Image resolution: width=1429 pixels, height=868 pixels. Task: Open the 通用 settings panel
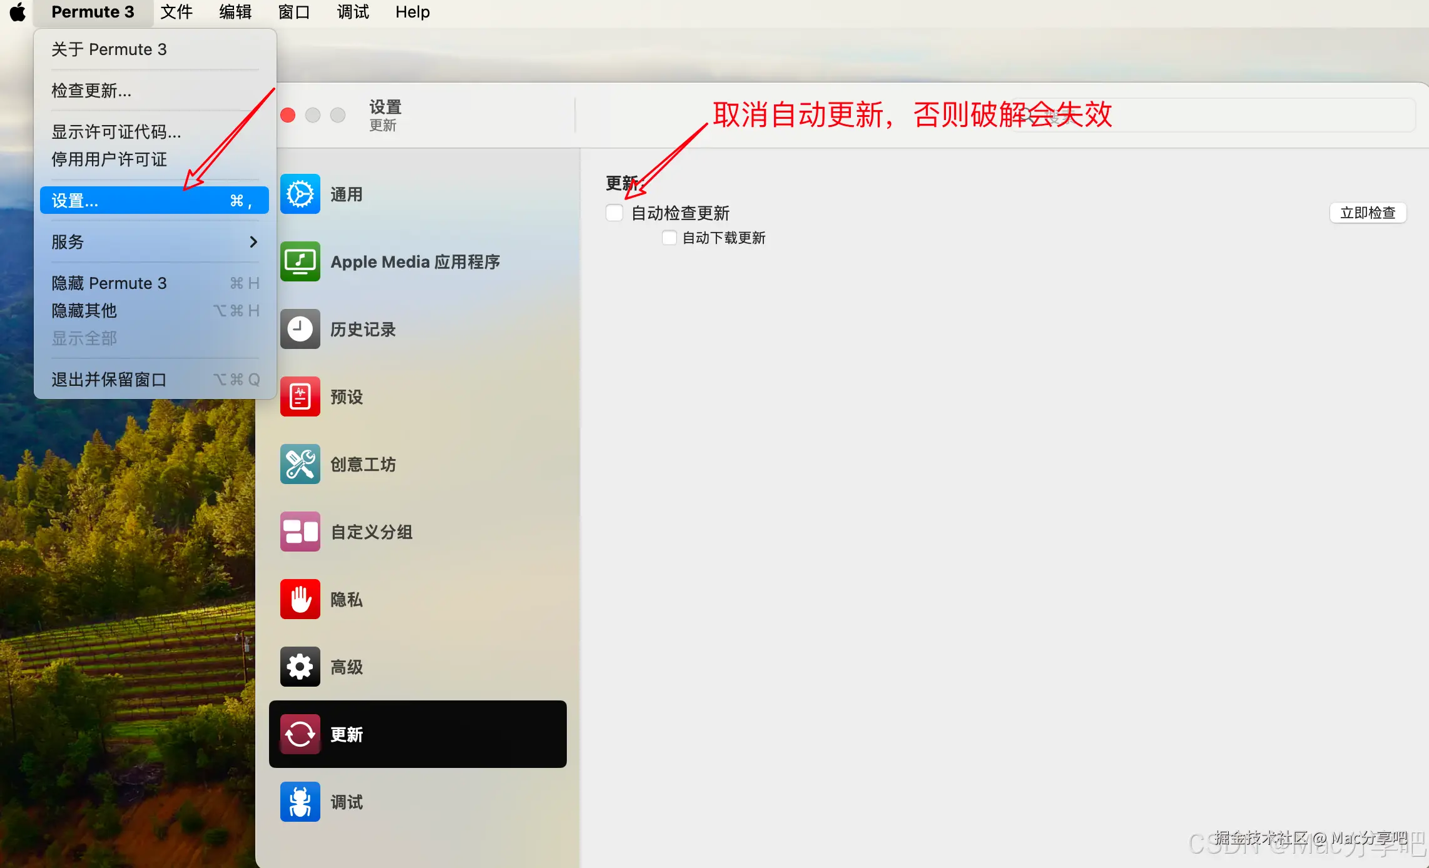(346, 194)
